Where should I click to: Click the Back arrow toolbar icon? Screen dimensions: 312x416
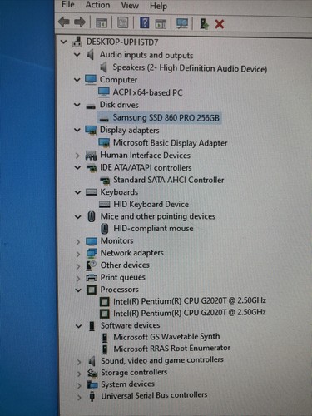click(x=64, y=22)
